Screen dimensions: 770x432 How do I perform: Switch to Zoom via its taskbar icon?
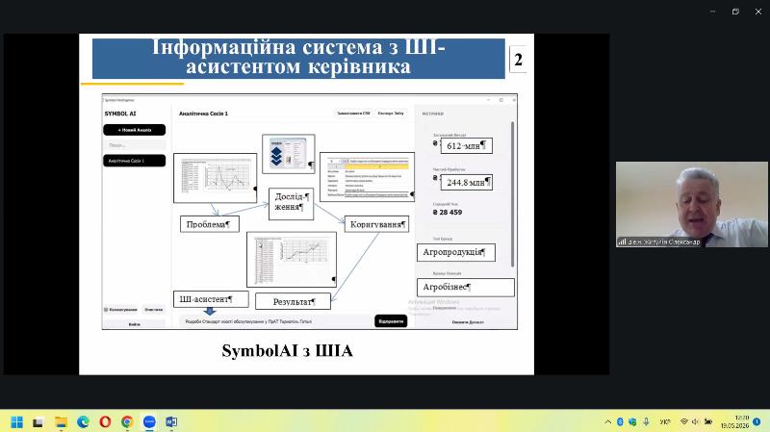coord(149,422)
